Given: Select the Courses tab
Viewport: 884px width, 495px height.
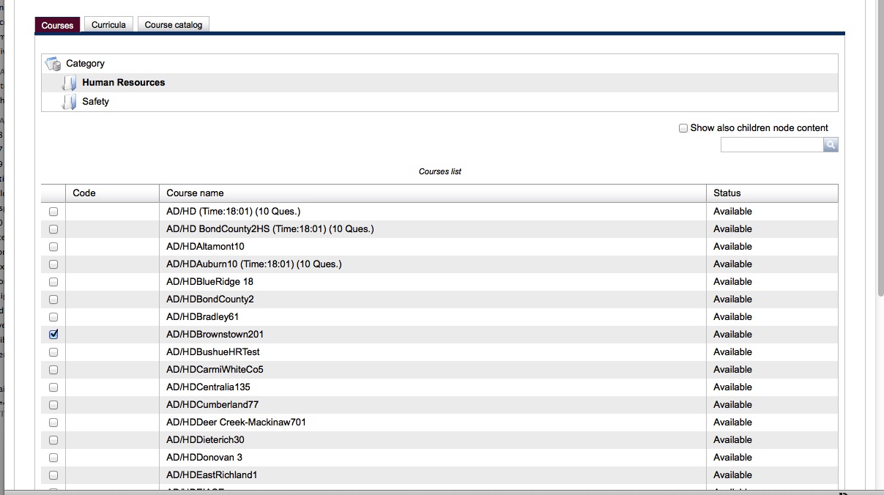Looking at the screenshot, I should point(57,26).
